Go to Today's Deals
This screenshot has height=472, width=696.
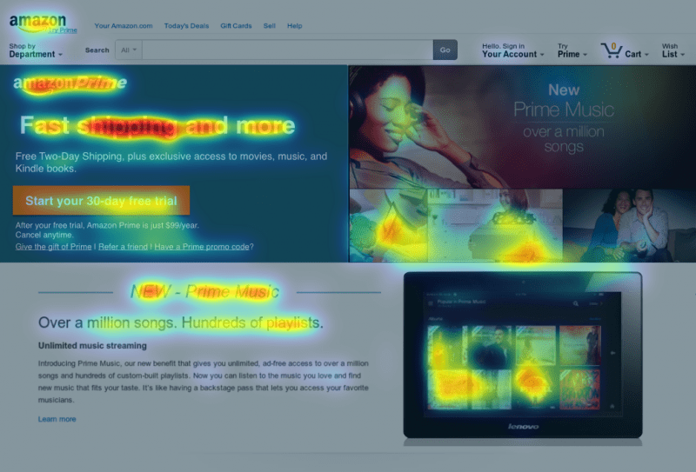click(x=186, y=26)
